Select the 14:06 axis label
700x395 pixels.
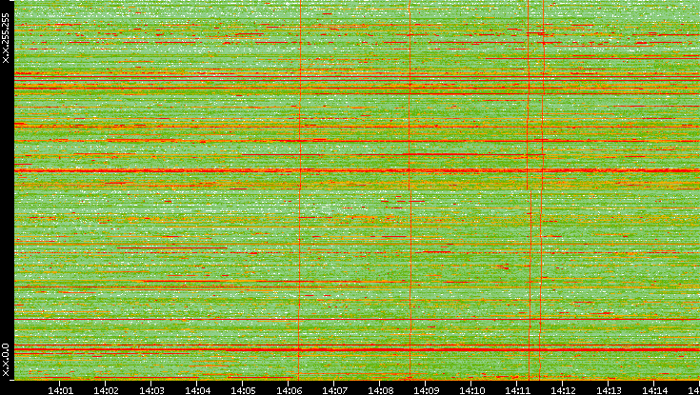point(289,390)
